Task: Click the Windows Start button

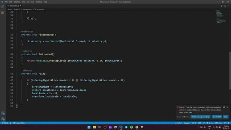Action: (89, 127)
